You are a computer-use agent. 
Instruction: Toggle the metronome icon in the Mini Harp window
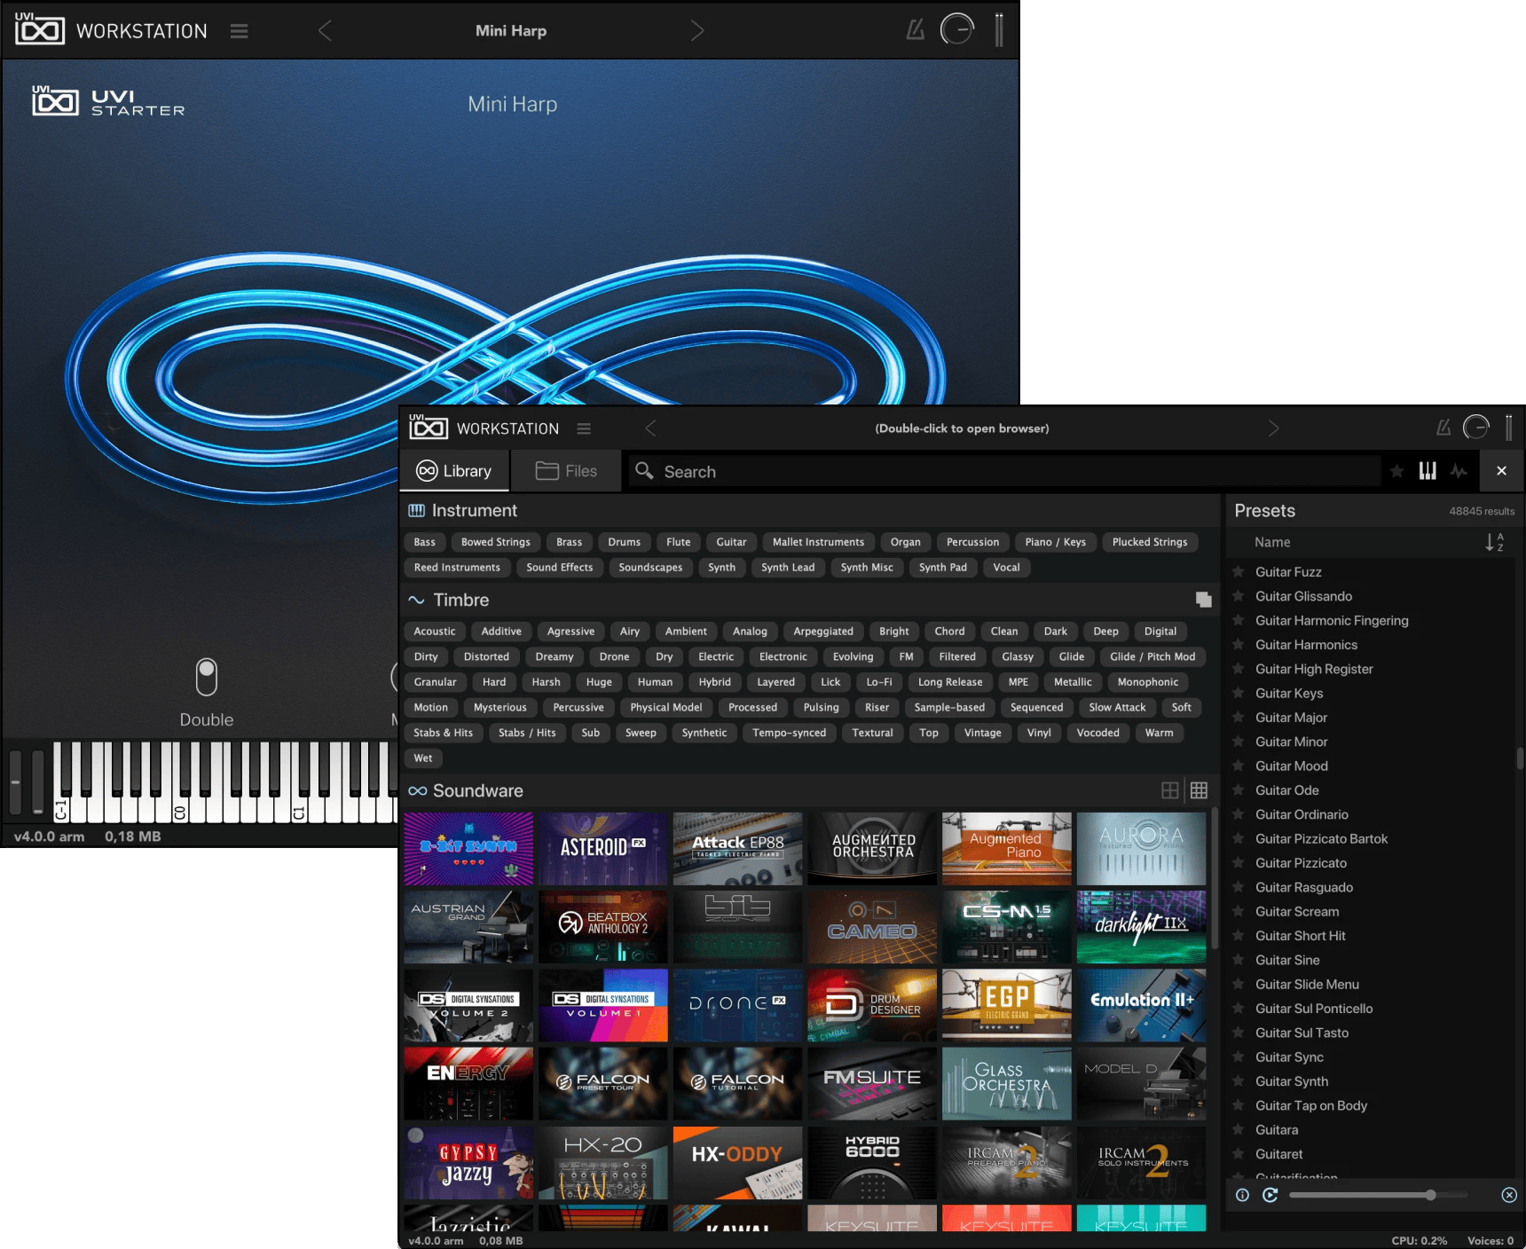(915, 30)
